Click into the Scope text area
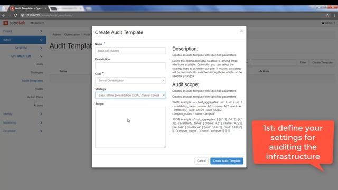Viewport: 338px width, 190px height. (130, 127)
